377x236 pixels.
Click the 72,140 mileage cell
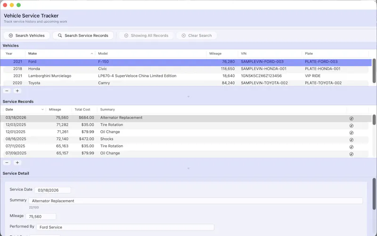click(62, 139)
